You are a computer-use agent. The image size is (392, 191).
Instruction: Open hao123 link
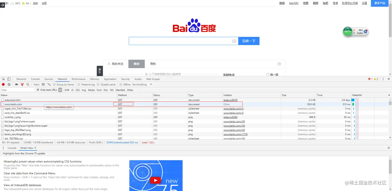pos(294,3)
